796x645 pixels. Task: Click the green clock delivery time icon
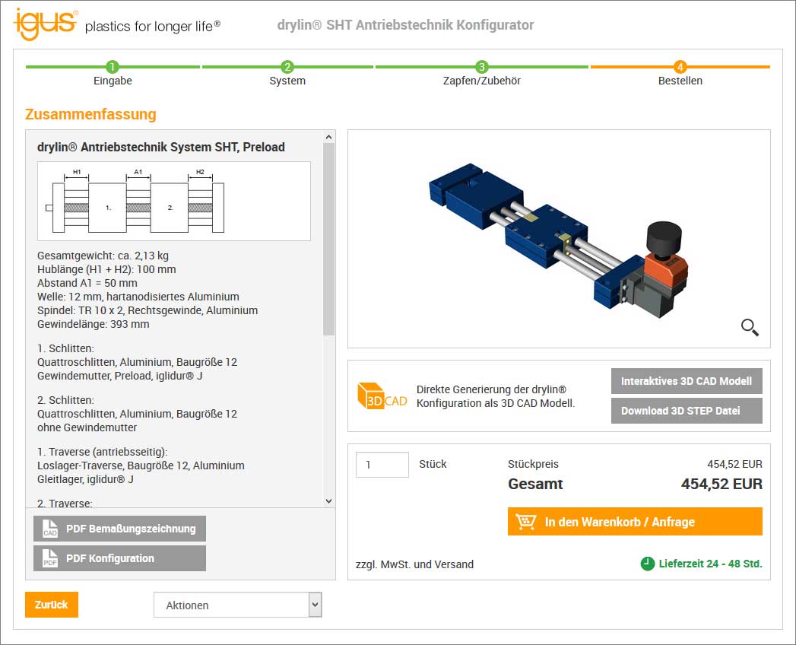647,564
